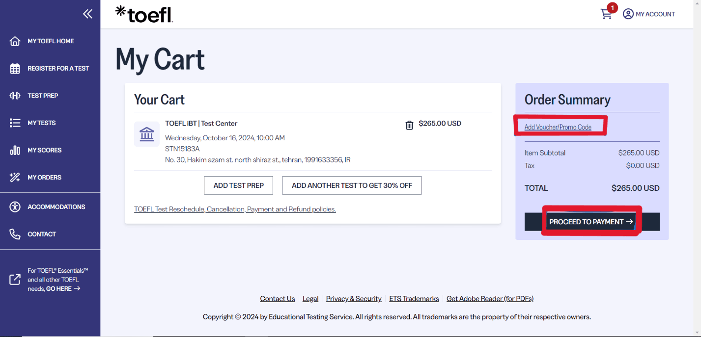The image size is (701, 337).
Task: Click the calendar icon for Register for a Test
Action: point(15,69)
